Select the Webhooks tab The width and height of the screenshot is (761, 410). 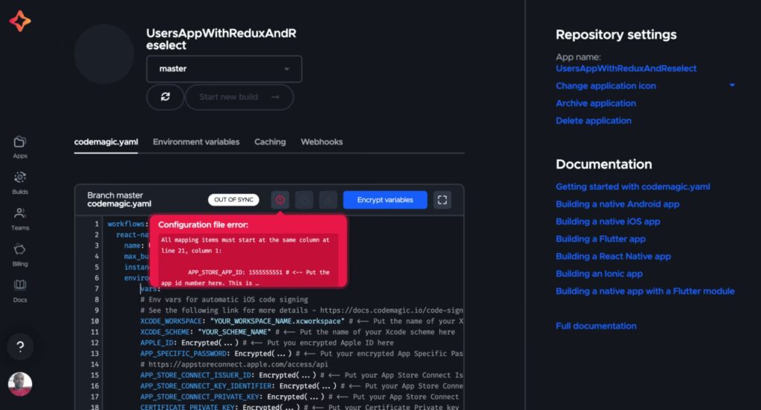322,142
